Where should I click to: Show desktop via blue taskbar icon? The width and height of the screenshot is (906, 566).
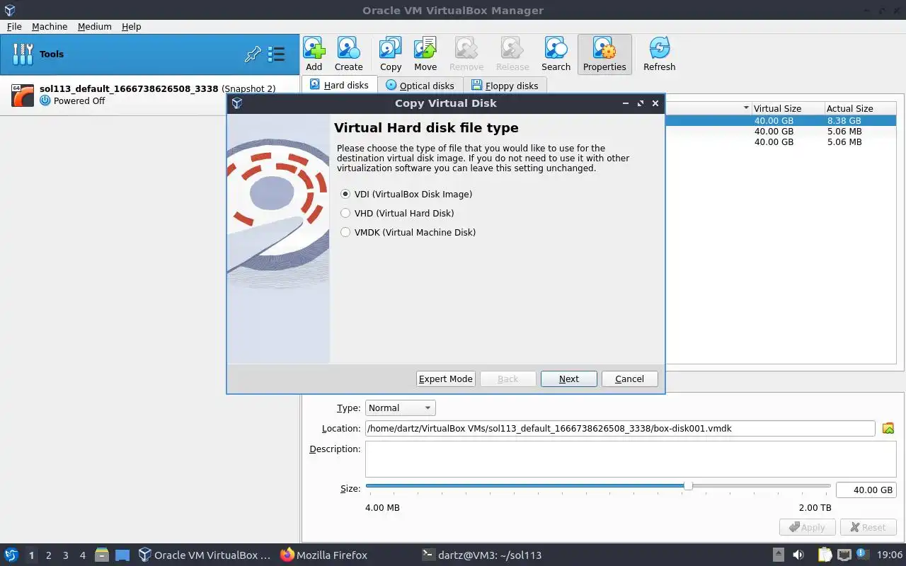click(x=122, y=555)
